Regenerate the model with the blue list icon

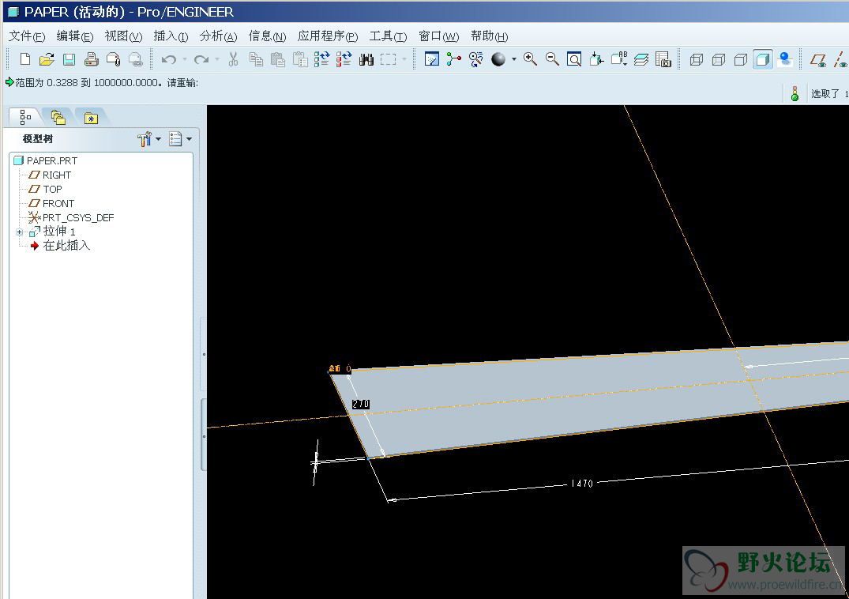click(321, 59)
